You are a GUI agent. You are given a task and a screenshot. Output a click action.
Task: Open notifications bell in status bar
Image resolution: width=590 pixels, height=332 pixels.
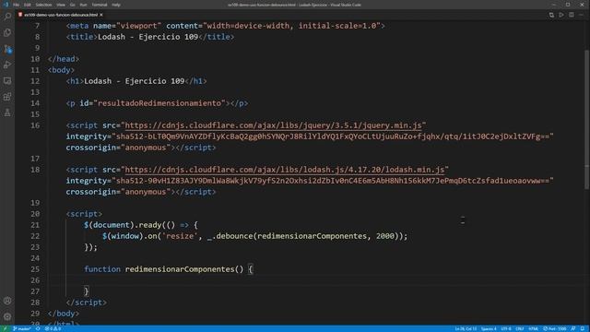(x=583, y=328)
